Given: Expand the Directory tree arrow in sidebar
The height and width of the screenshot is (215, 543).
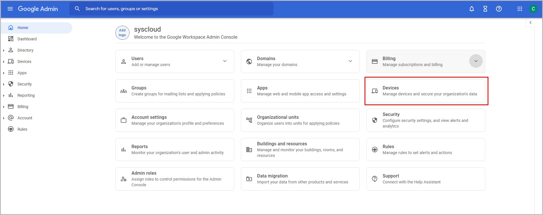Looking at the screenshot, I should [x=4, y=51].
